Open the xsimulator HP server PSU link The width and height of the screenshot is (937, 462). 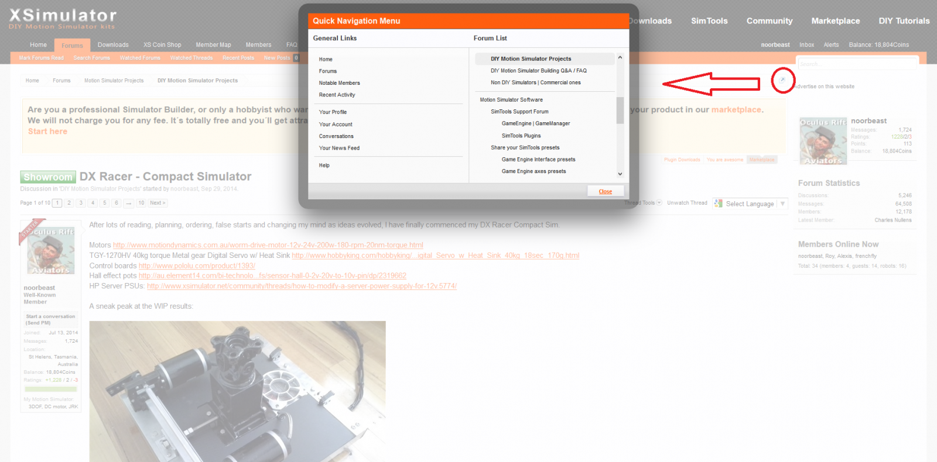pos(302,286)
